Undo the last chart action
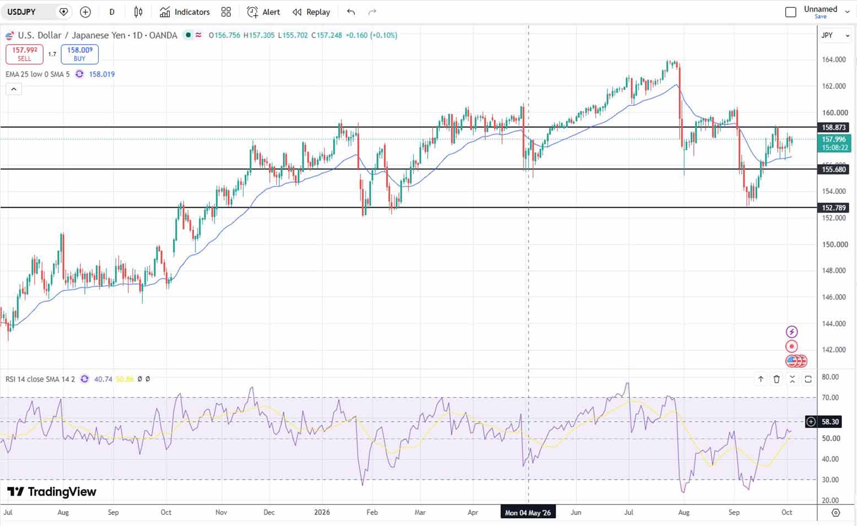 pos(351,12)
